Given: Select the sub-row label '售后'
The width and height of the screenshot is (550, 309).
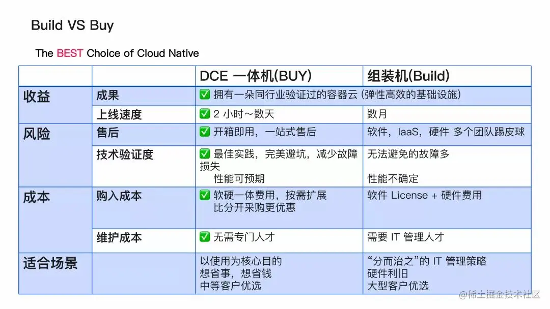Looking at the screenshot, I should point(107,132).
